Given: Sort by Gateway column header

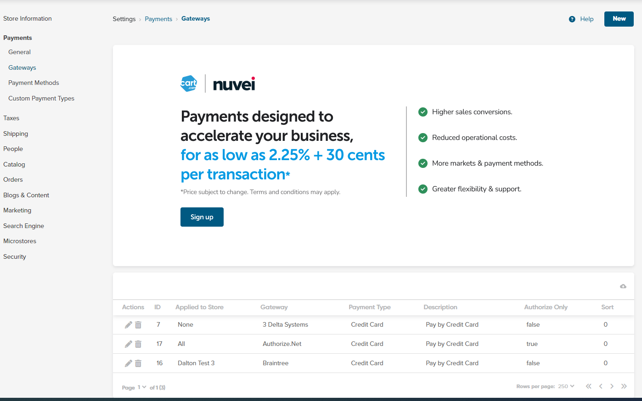Looking at the screenshot, I should pyautogui.click(x=274, y=307).
